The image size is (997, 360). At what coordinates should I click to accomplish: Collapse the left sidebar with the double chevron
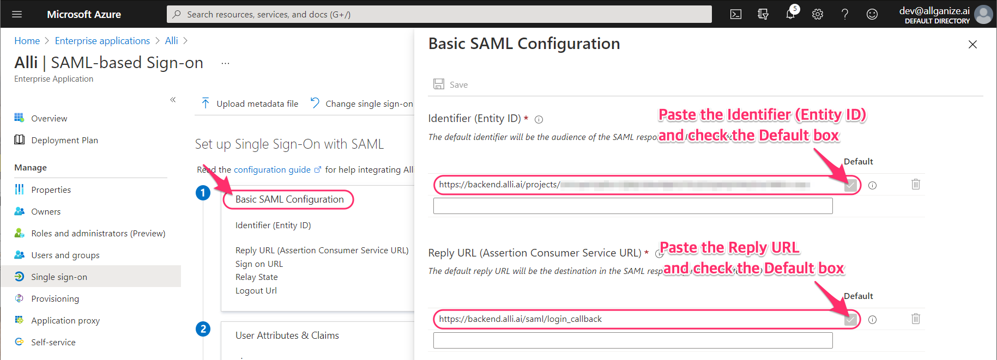[x=173, y=100]
